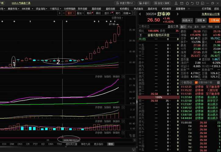
Task: Open the 显示 display dropdown
Action: click(108, 13)
